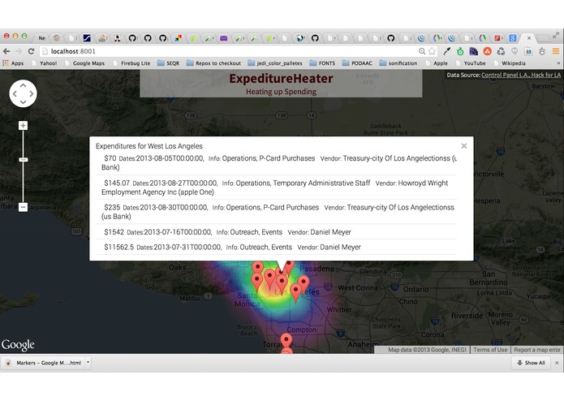This screenshot has height=401, width=564.
Task: Open the Wikipedia bookmark
Action: pos(510,63)
